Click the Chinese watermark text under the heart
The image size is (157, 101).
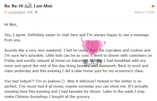(93, 62)
